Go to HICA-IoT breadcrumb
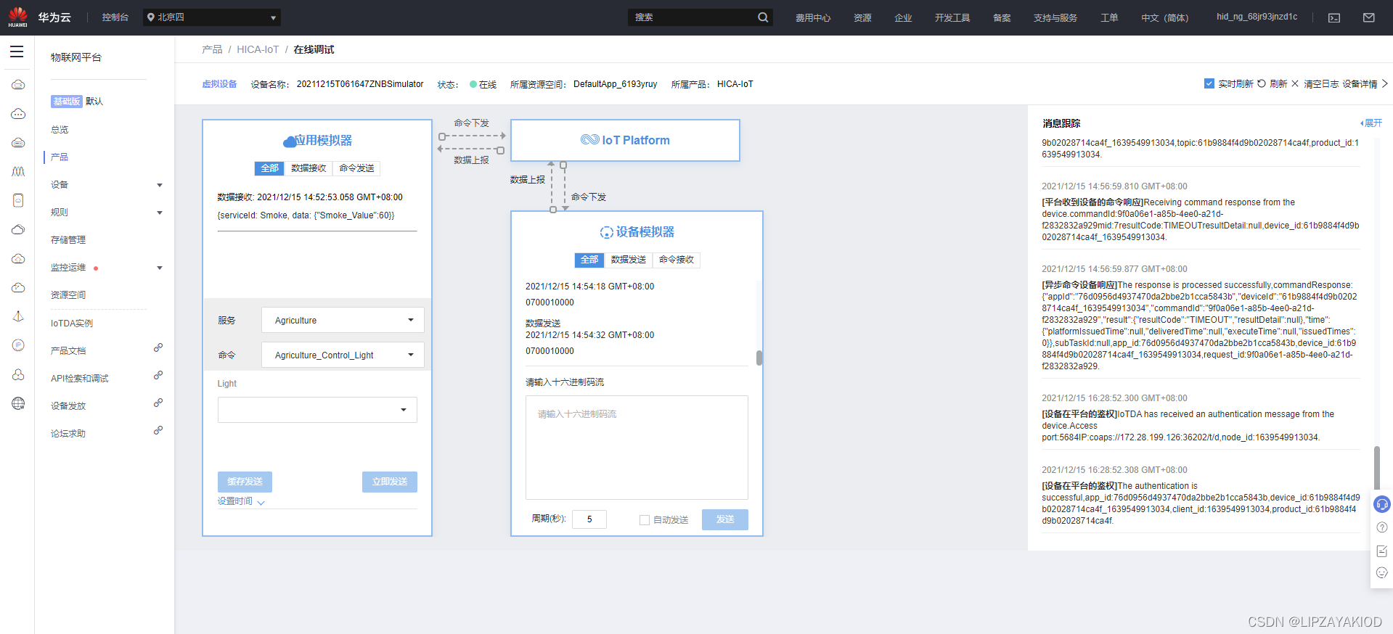The image size is (1393, 634). point(258,49)
